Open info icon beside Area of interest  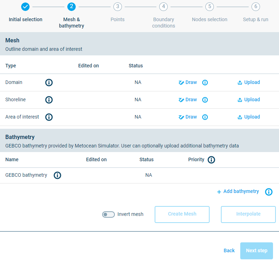tap(49, 117)
